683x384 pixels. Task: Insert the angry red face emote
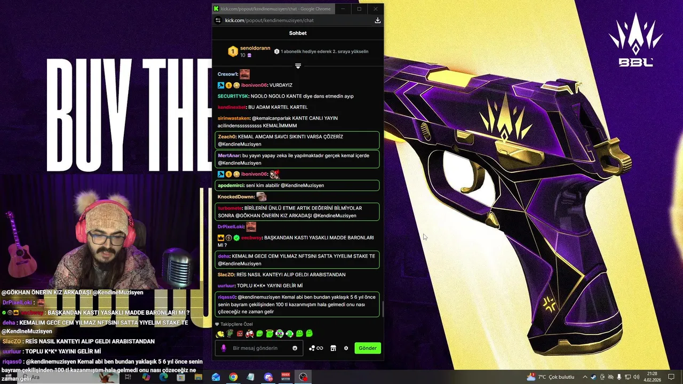(240, 334)
